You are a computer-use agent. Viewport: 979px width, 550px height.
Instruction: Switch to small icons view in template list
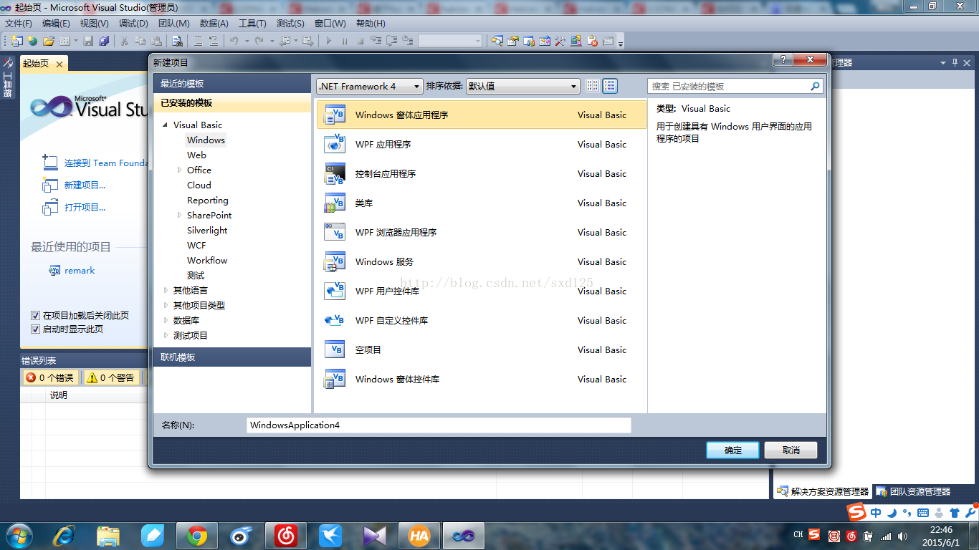tap(592, 85)
